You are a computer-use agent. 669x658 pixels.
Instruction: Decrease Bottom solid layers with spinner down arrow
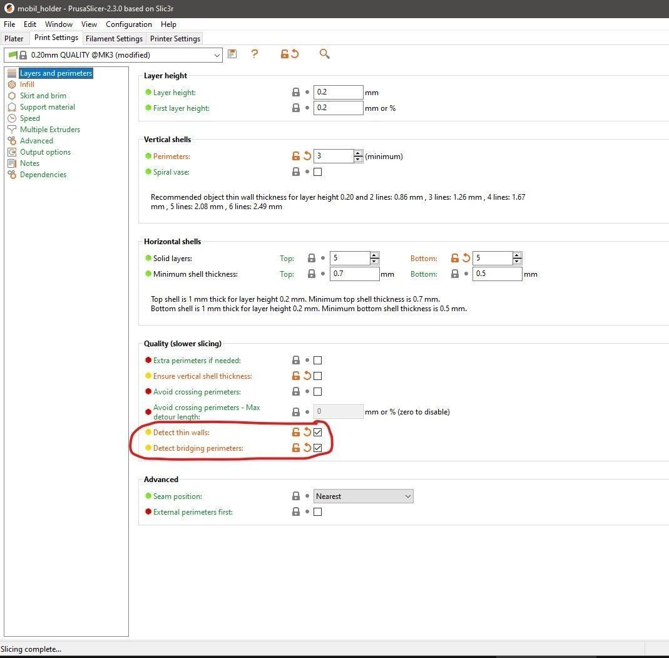click(x=517, y=262)
